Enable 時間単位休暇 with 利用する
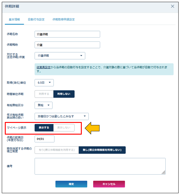This screenshot has width=181, height=195. pyautogui.click(x=44, y=94)
